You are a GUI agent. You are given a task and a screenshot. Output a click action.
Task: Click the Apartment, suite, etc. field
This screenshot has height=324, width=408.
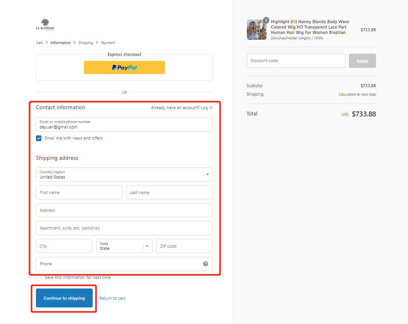(124, 228)
